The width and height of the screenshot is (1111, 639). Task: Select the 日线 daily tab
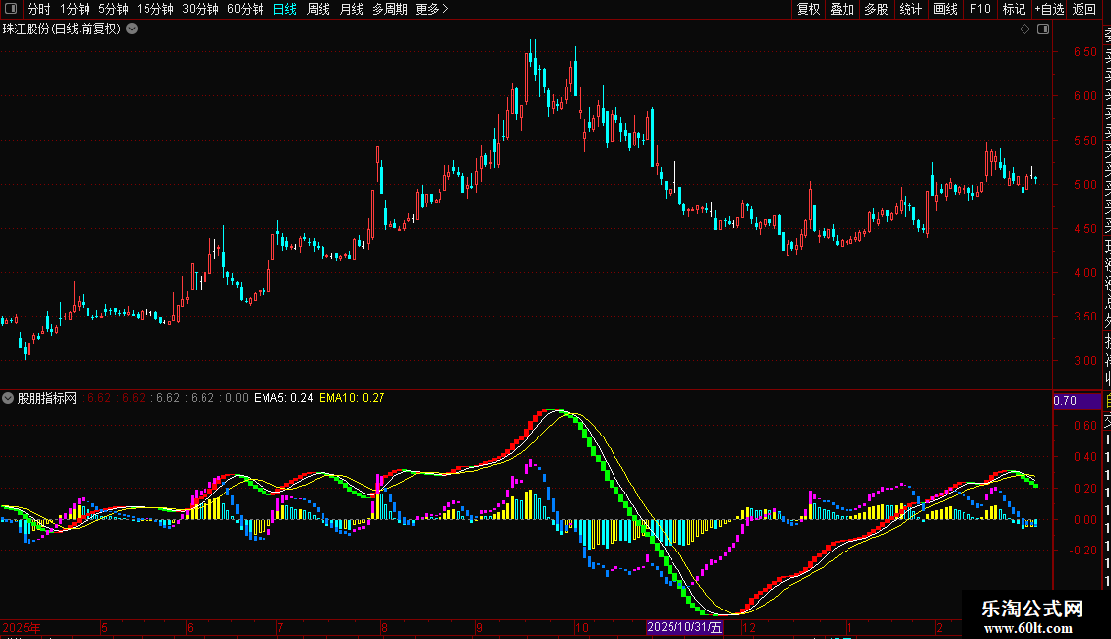coord(285,9)
